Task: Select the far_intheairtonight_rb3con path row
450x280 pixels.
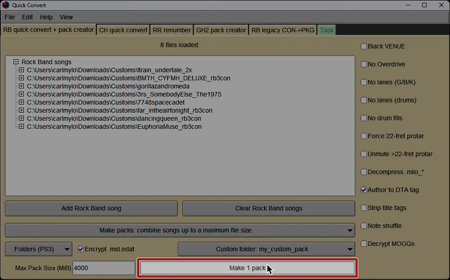Action: [x=119, y=110]
